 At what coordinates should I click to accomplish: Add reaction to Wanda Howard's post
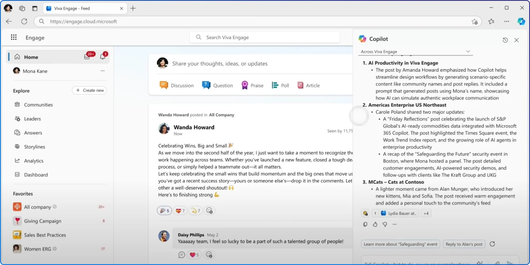(x=210, y=210)
